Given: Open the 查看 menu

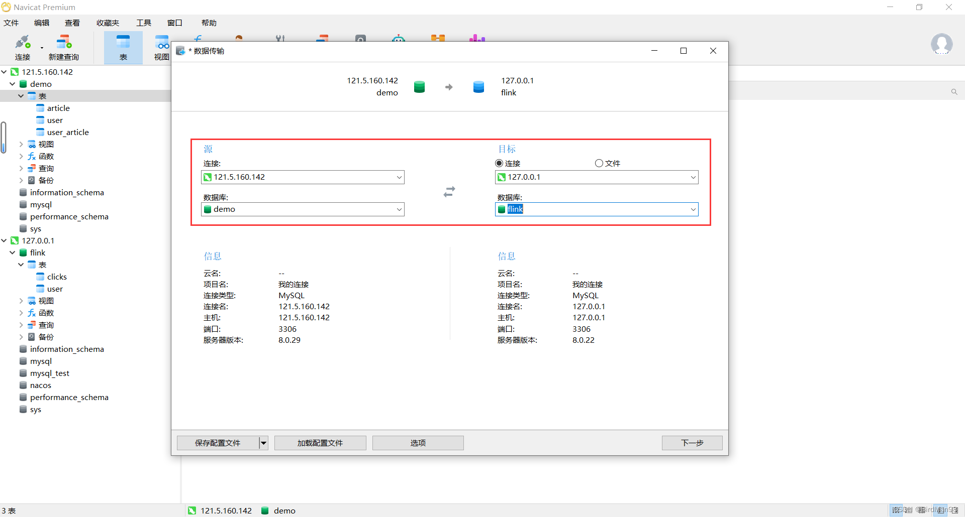Looking at the screenshot, I should click(72, 23).
